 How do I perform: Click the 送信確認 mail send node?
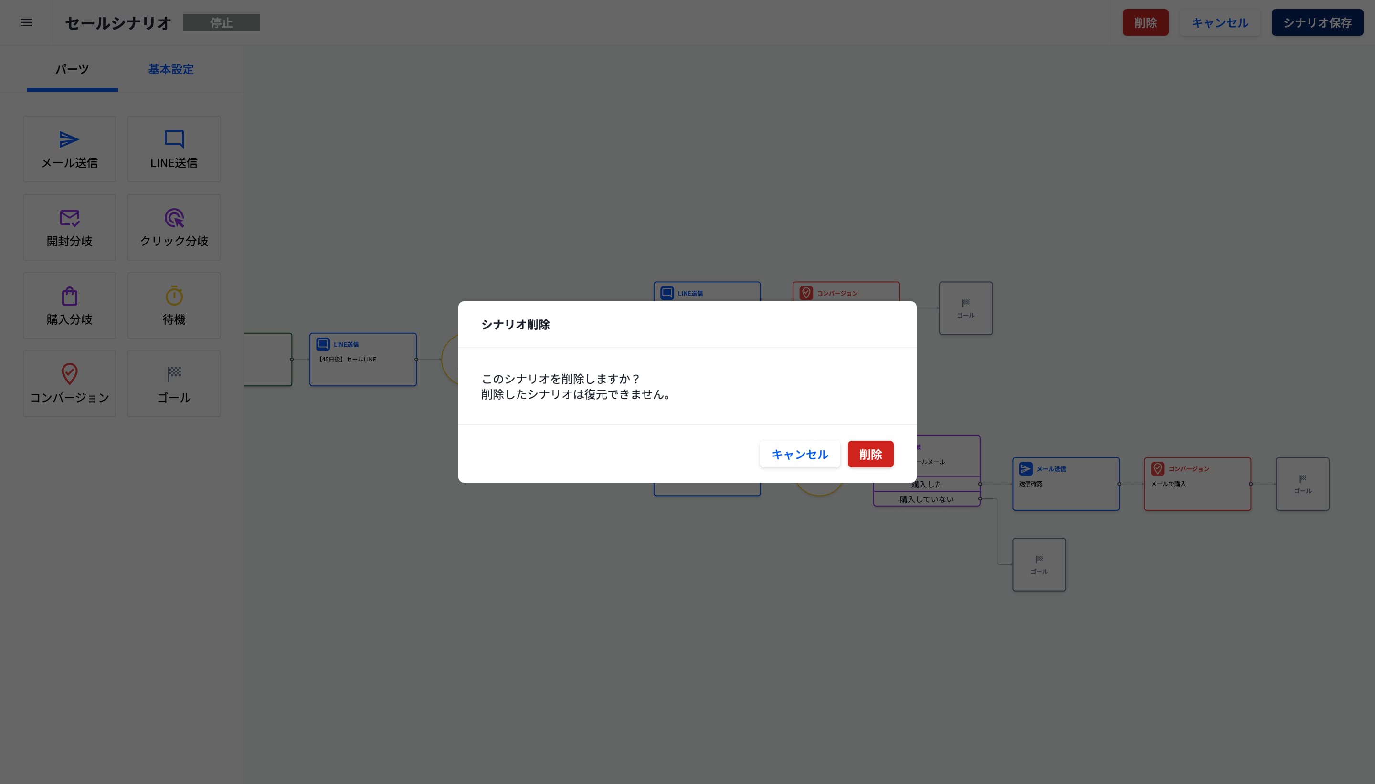(1065, 484)
